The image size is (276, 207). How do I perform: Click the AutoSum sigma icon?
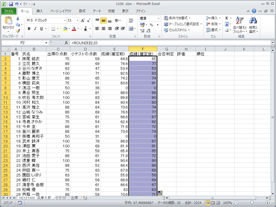(227, 18)
